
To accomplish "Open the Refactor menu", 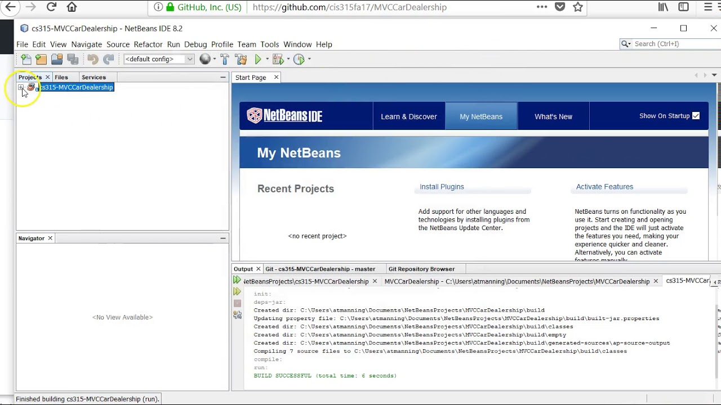I will tap(148, 44).
